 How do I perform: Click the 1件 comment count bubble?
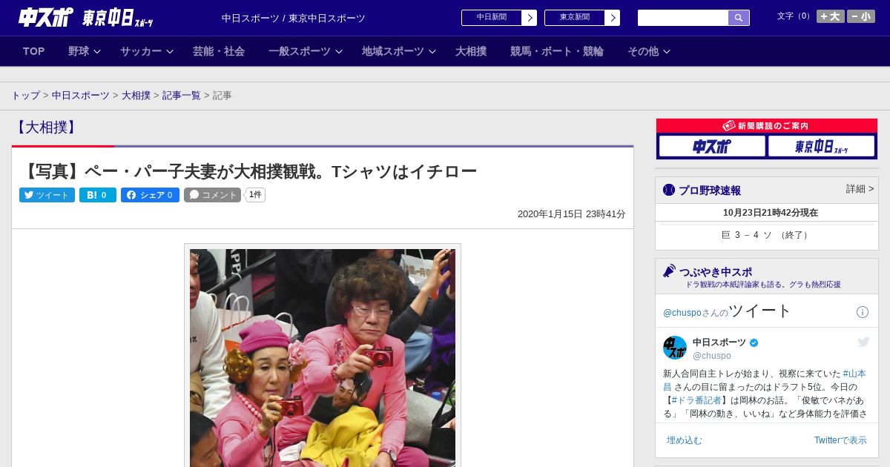(255, 195)
